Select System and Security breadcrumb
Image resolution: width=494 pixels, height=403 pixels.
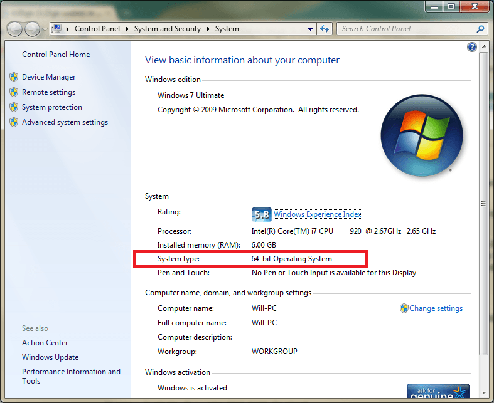(168, 29)
